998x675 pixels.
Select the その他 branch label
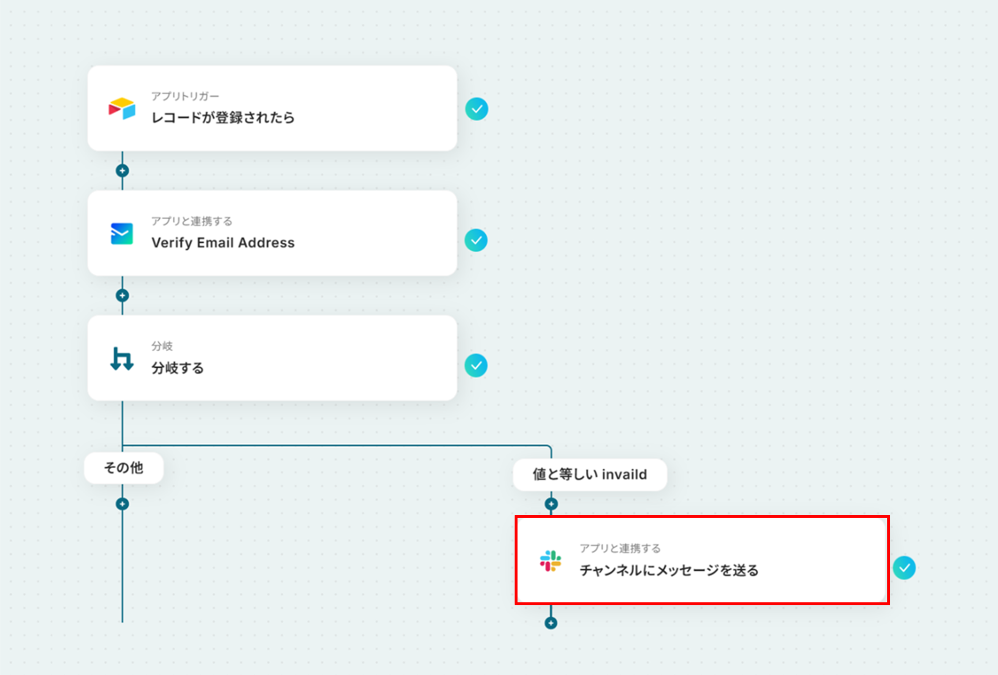pos(124,468)
